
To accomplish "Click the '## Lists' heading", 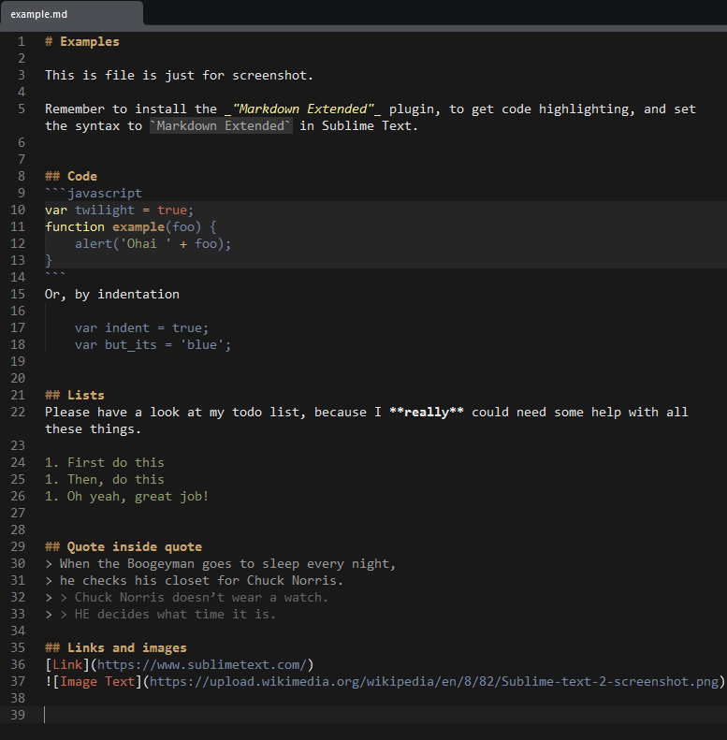I will pyautogui.click(x=75, y=396).
